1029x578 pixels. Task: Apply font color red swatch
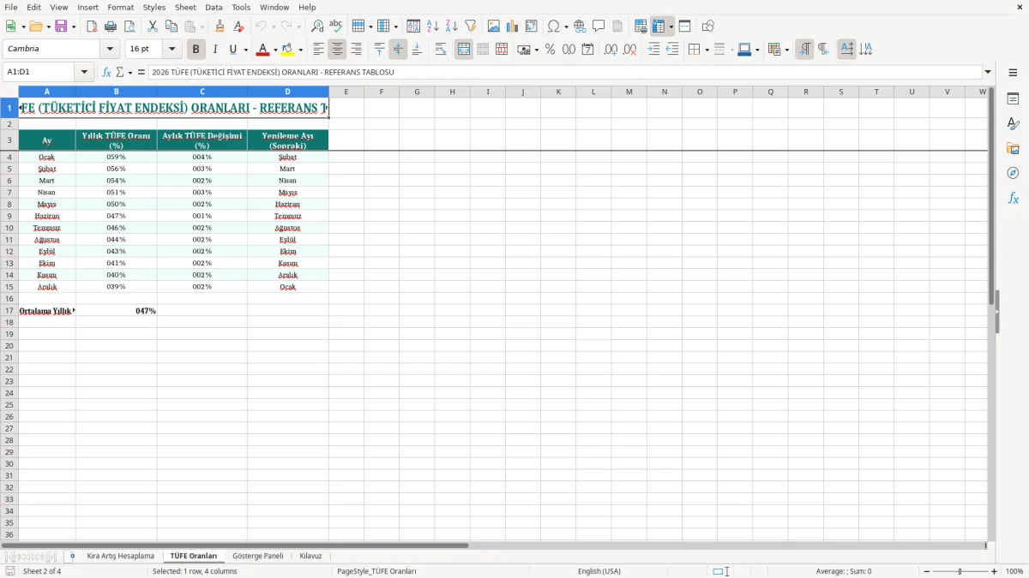pos(264,50)
